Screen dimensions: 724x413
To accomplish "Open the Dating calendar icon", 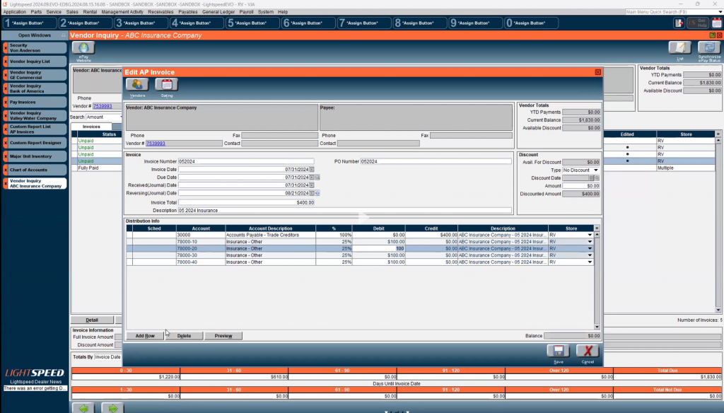I will click(166, 85).
